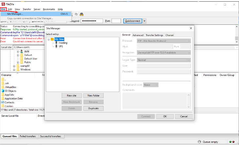Viewport: 239px width, 147px height.
Task: Collapse the My Sites tree node
Action: click(49, 39)
